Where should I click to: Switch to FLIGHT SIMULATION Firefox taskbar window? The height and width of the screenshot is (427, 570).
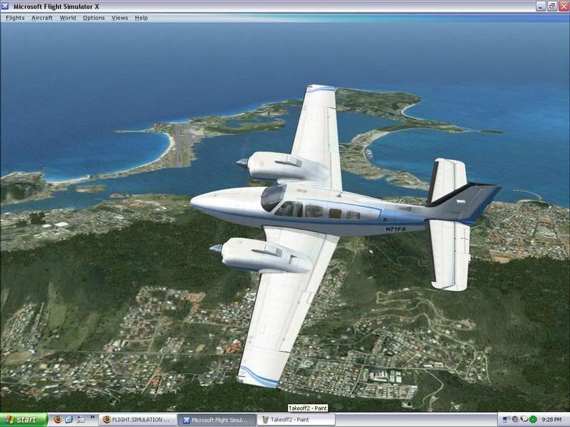click(x=137, y=420)
